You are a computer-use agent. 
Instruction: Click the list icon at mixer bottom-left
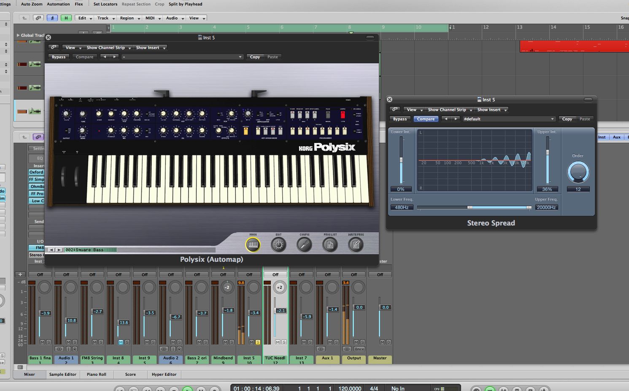click(20, 367)
